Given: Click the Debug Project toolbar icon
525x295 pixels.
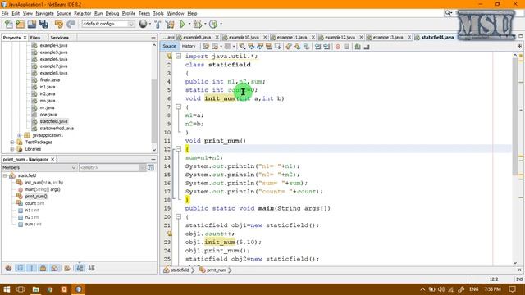Looking at the screenshot, I should (198, 24).
